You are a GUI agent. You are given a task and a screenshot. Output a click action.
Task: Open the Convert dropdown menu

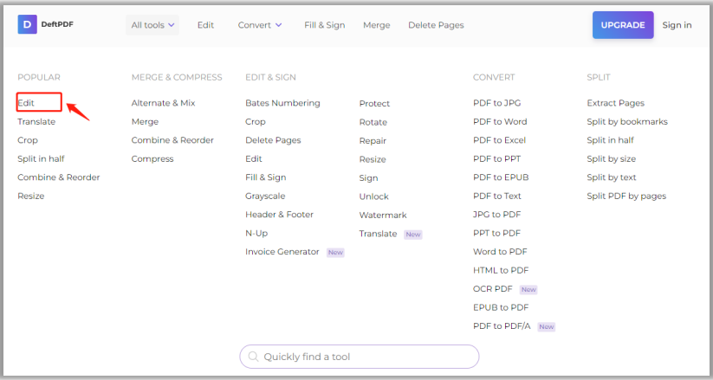tap(260, 25)
